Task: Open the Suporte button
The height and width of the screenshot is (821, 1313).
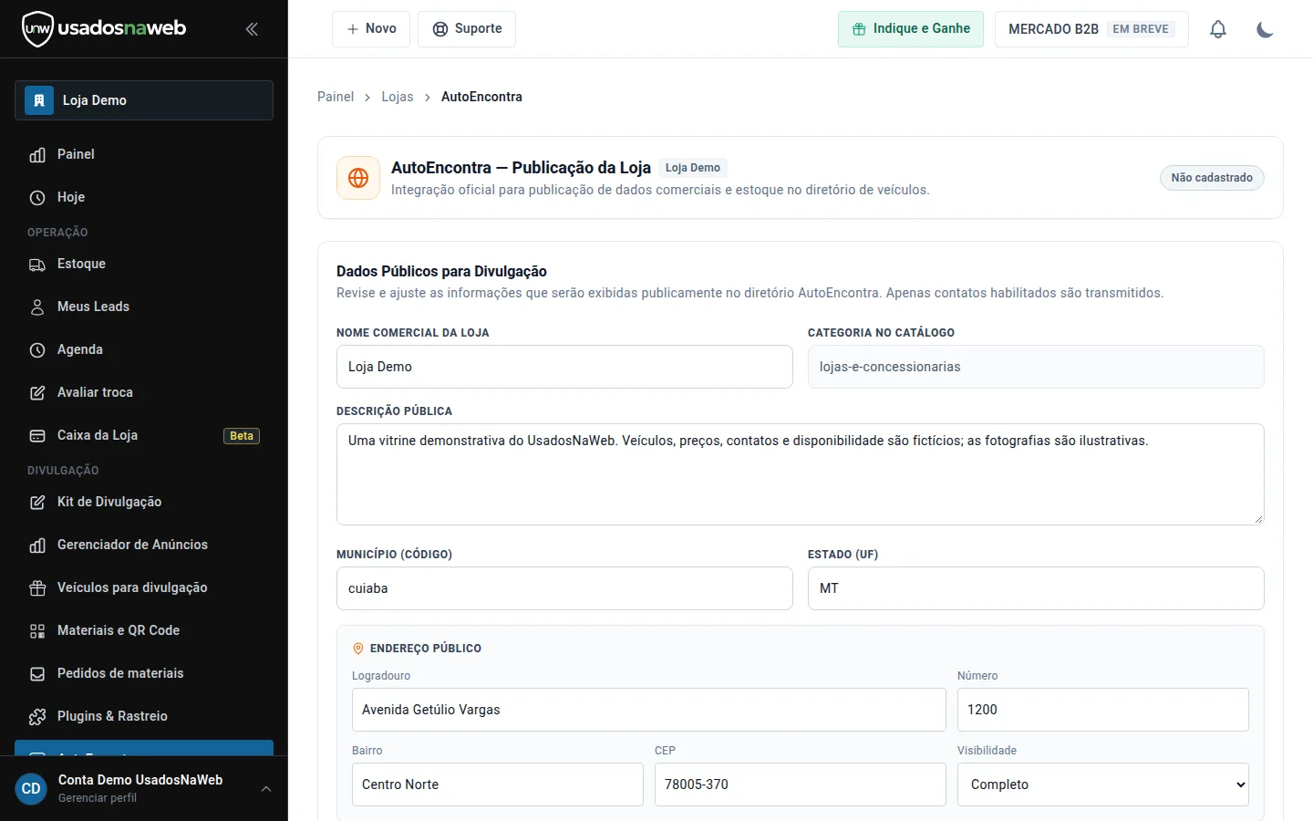Action: click(467, 29)
